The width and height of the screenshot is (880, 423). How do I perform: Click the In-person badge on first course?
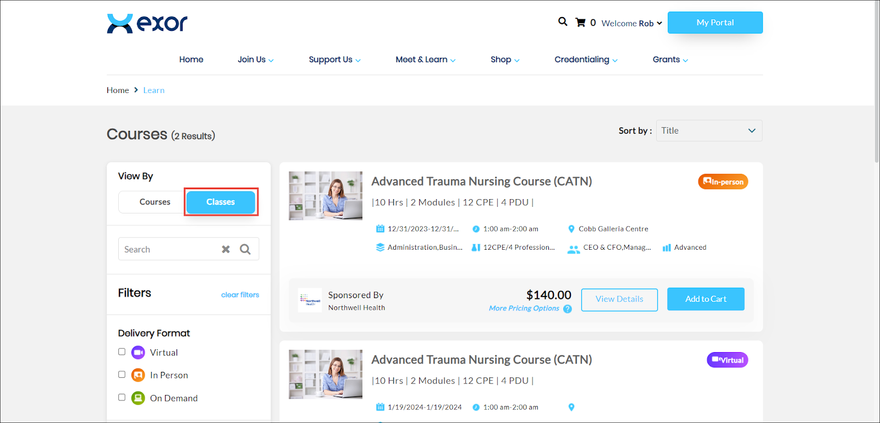tap(723, 182)
